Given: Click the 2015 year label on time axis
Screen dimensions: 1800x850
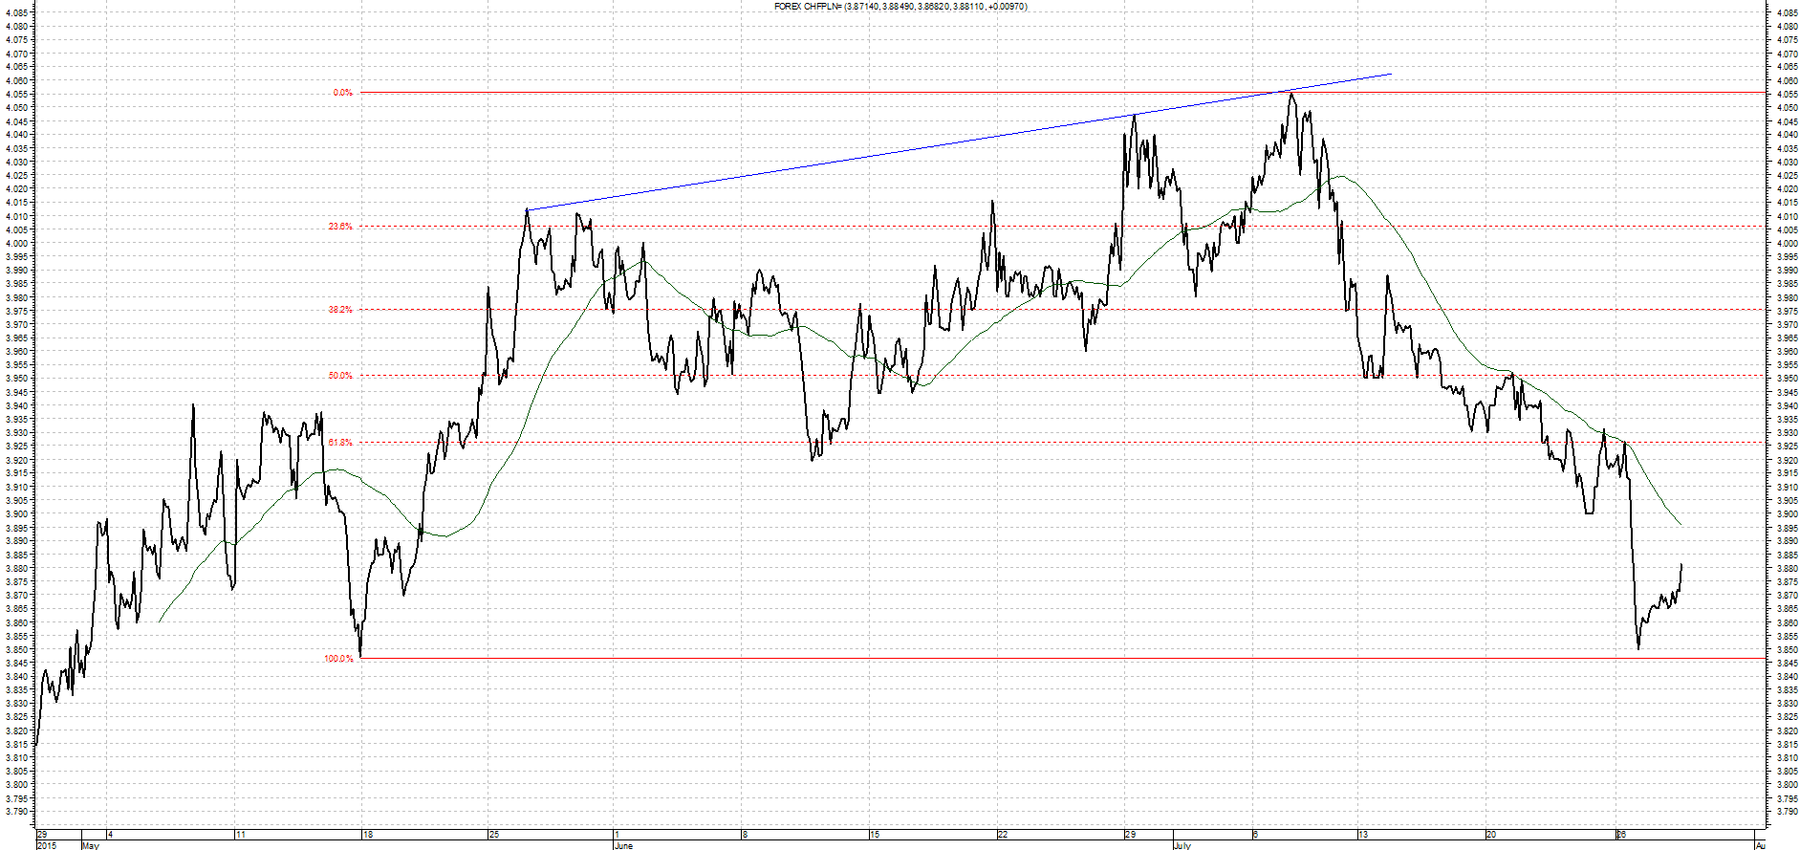Looking at the screenshot, I should tap(46, 845).
